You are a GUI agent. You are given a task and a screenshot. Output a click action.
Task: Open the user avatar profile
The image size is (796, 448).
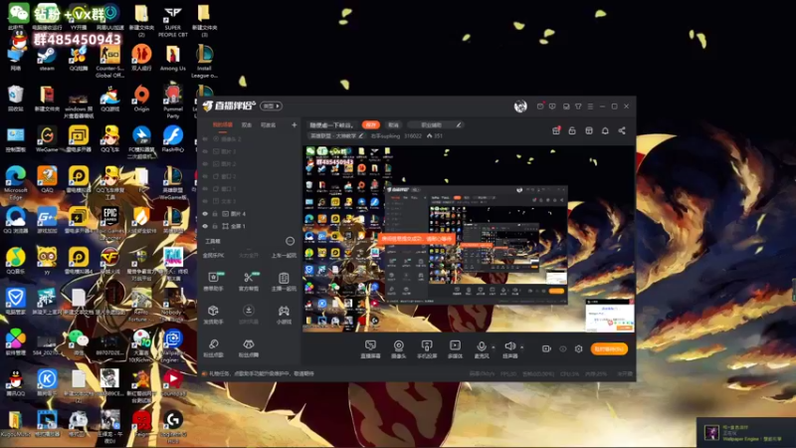point(520,107)
